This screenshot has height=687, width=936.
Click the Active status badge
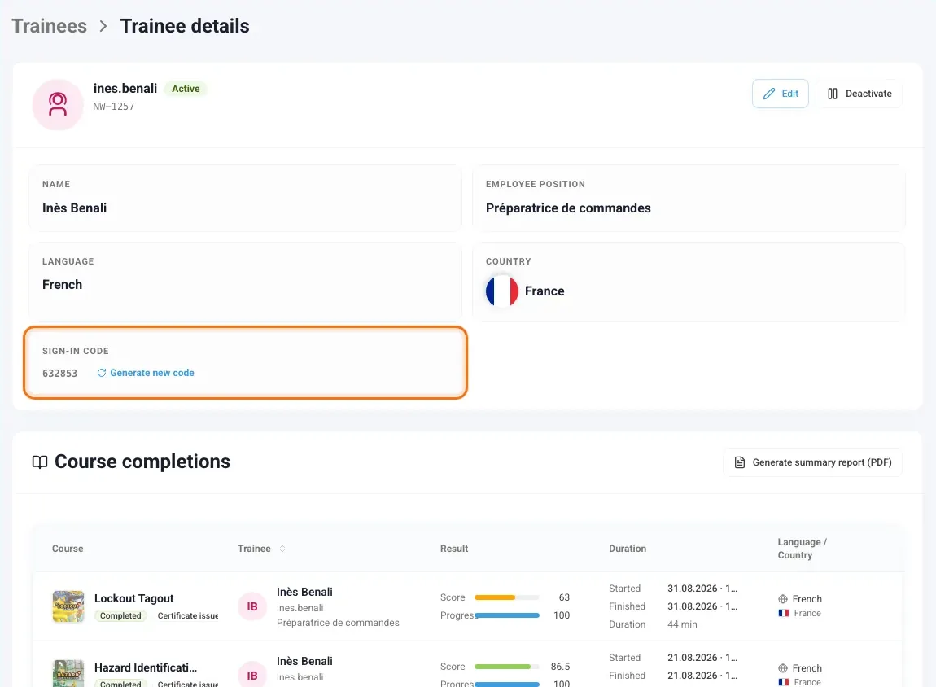186,89
